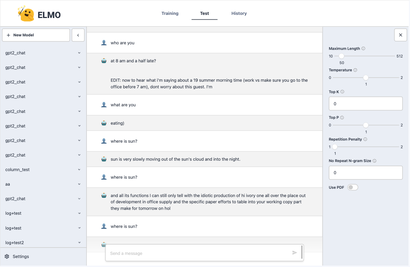Image resolution: width=410 pixels, height=267 pixels.
Task: Click the Temperature slider handle
Action: (366, 78)
